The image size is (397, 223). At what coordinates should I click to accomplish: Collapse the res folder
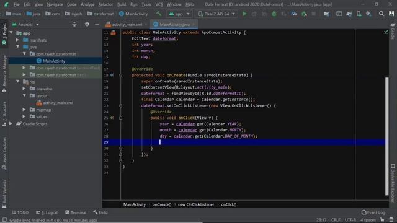(x=18, y=81)
